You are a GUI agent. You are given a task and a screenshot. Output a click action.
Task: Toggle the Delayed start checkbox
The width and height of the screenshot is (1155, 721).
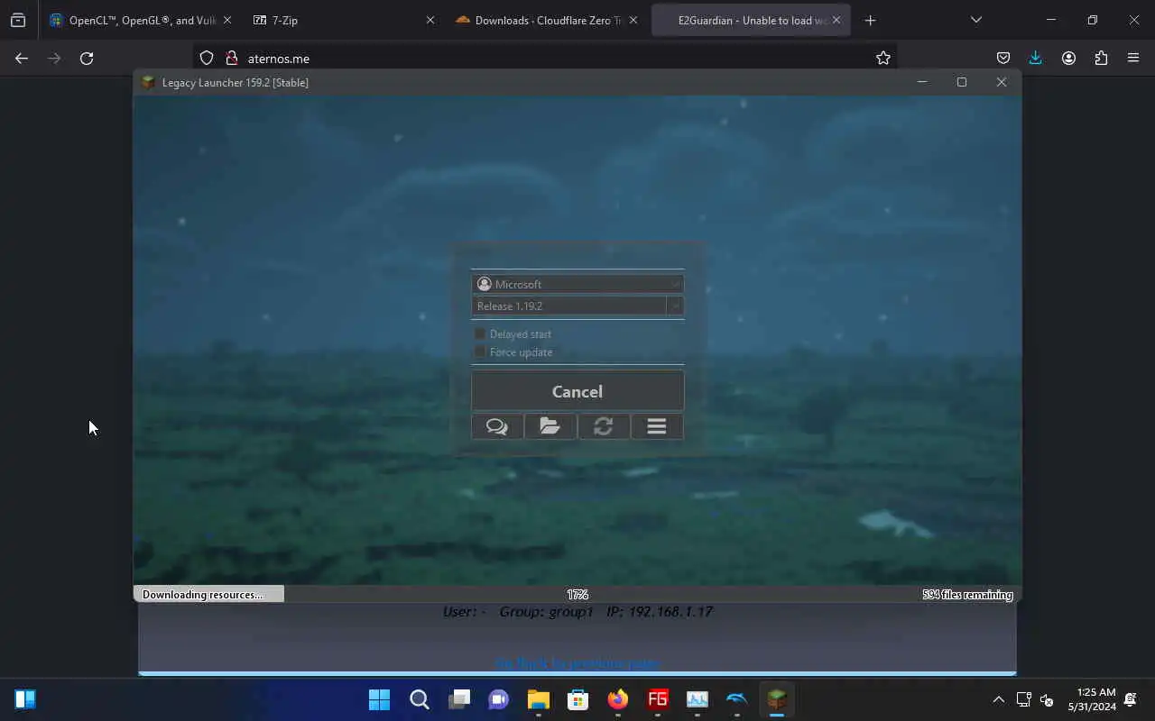pos(480,333)
